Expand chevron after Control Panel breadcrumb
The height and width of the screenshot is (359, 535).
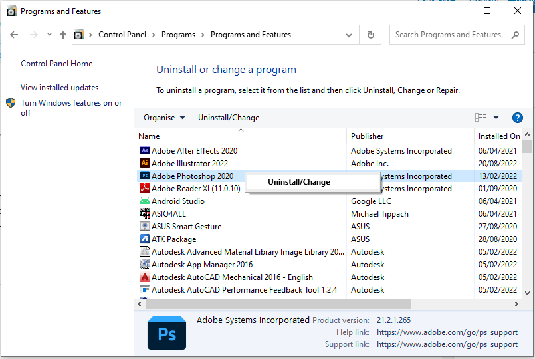pyautogui.click(x=154, y=35)
